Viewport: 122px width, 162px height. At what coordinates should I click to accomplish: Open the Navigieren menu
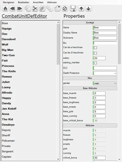click(x=9, y=2)
